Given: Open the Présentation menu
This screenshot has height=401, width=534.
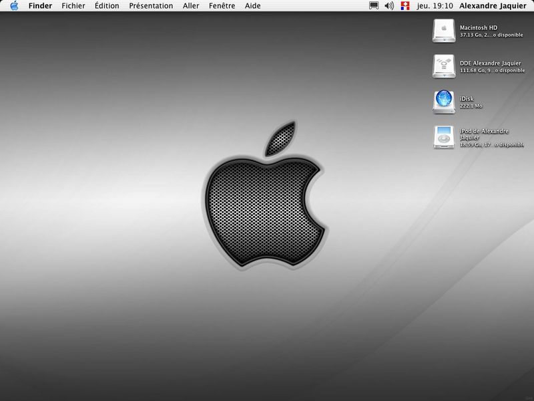Looking at the screenshot, I should (x=151, y=6).
